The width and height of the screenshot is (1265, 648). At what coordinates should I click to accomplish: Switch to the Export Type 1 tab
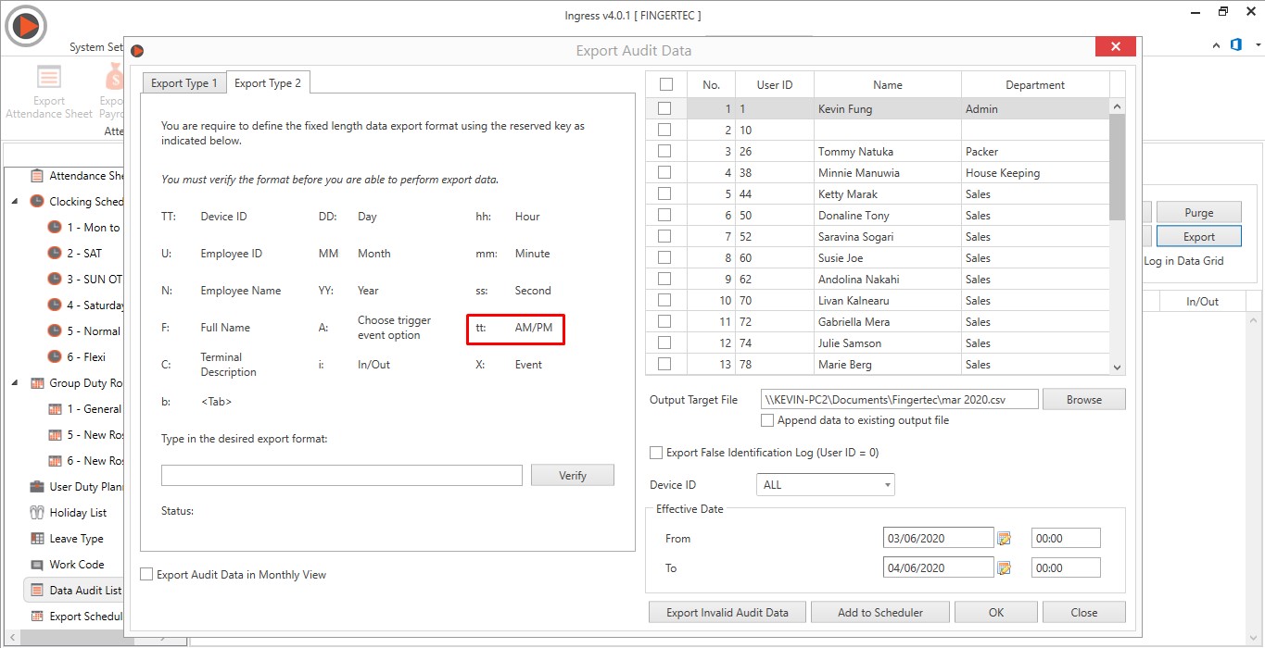pos(184,83)
